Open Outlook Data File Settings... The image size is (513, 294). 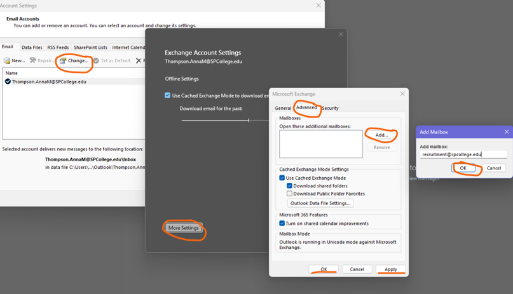(320, 203)
